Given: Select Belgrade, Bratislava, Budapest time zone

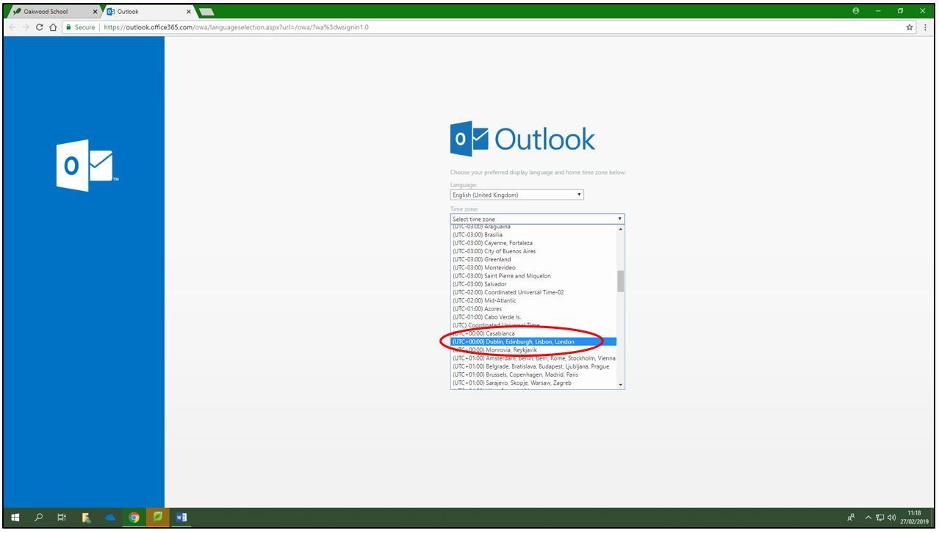Looking at the screenshot, I should 533,366.
